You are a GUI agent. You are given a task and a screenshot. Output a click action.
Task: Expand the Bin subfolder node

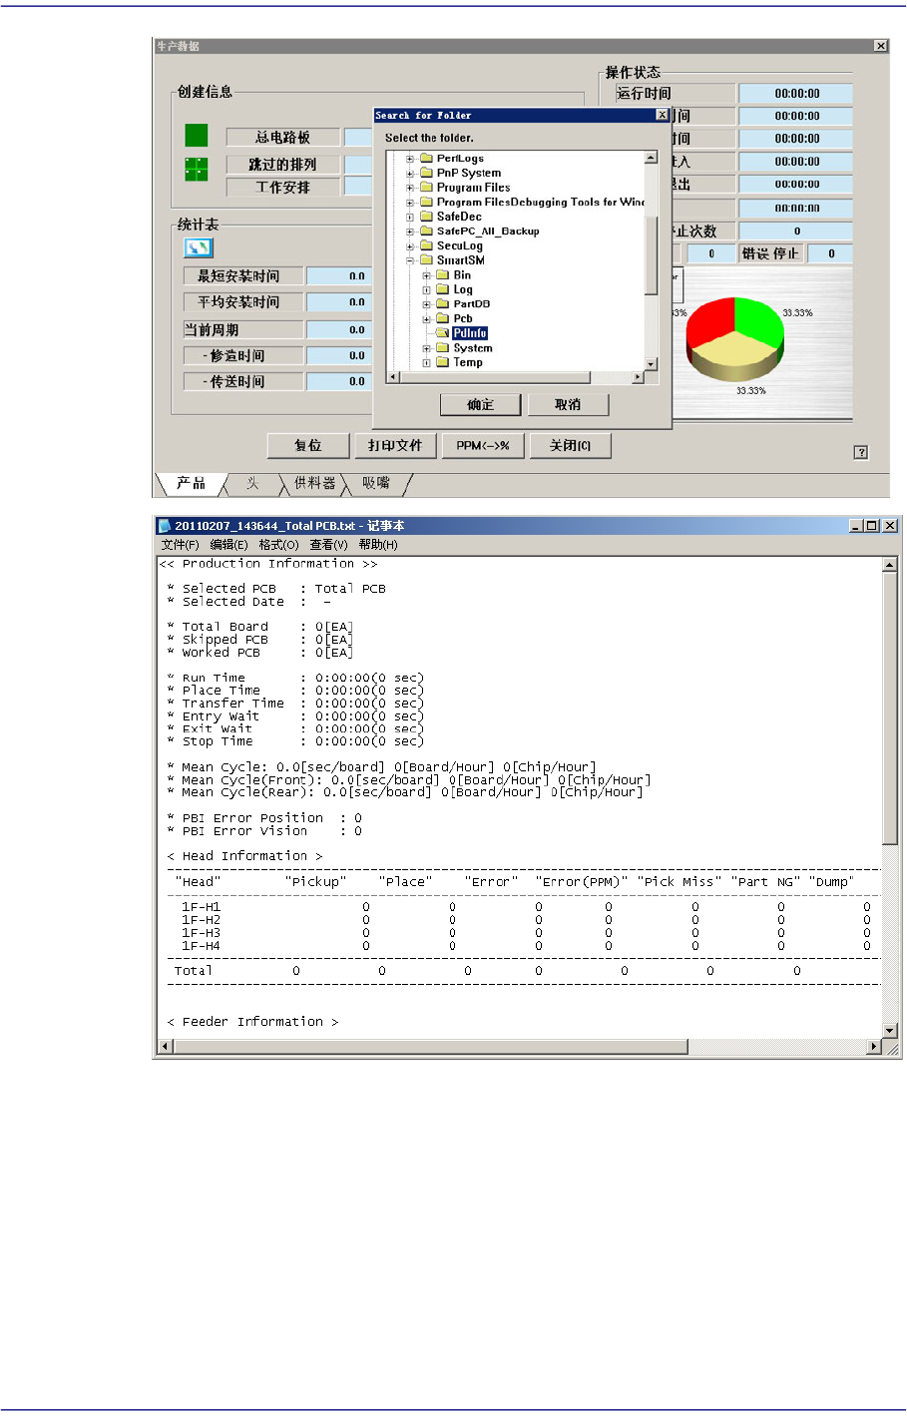pyautogui.click(x=426, y=275)
